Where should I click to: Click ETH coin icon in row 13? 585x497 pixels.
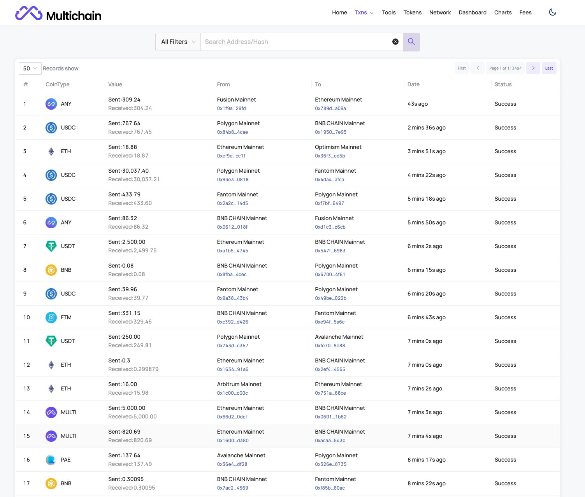point(51,388)
